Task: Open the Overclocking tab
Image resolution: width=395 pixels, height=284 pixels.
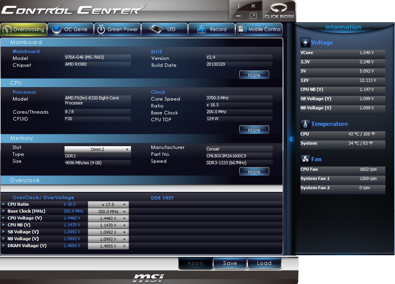Action: 23,30
